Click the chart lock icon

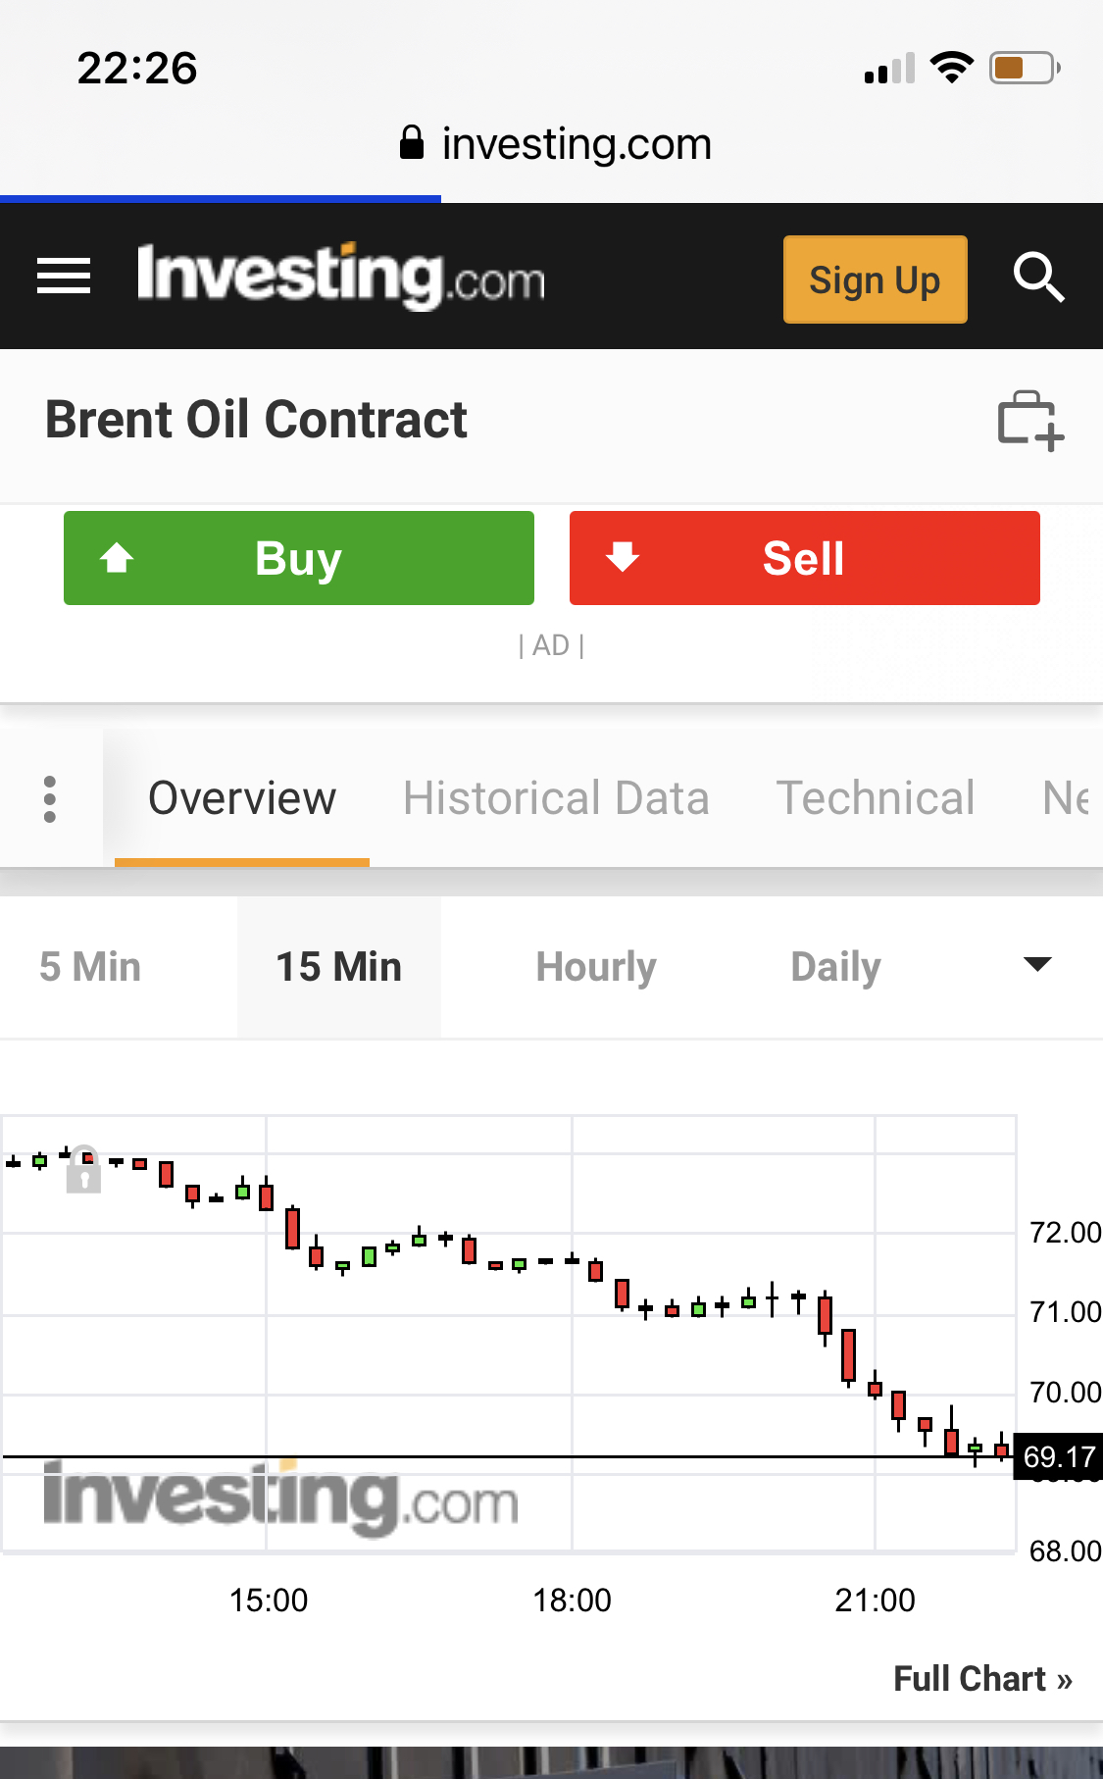click(x=84, y=1169)
